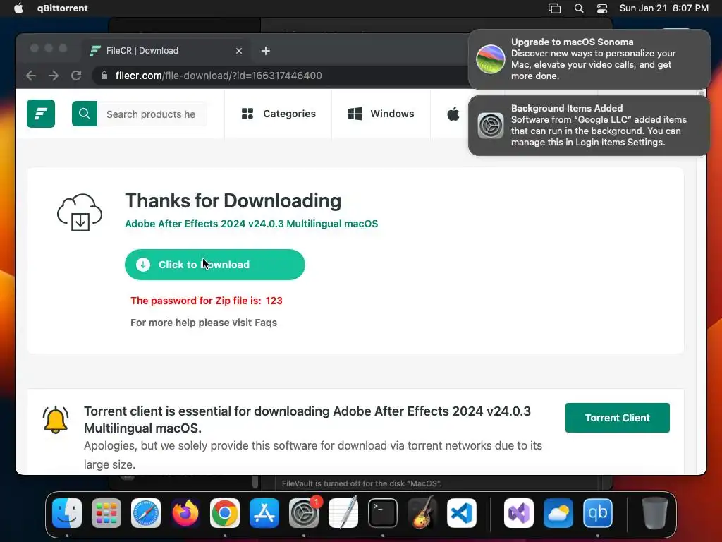Click the Click to Download button
Viewport: 722px width, 542px height.
pos(214,265)
